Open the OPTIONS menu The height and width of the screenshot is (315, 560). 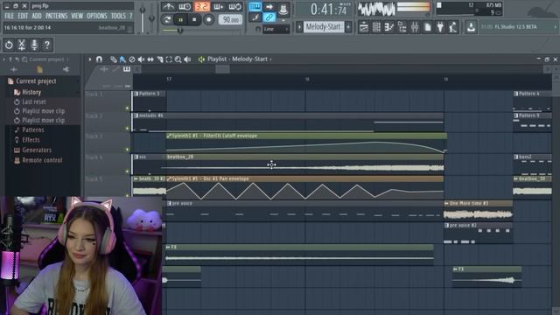[x=97, y=16]
